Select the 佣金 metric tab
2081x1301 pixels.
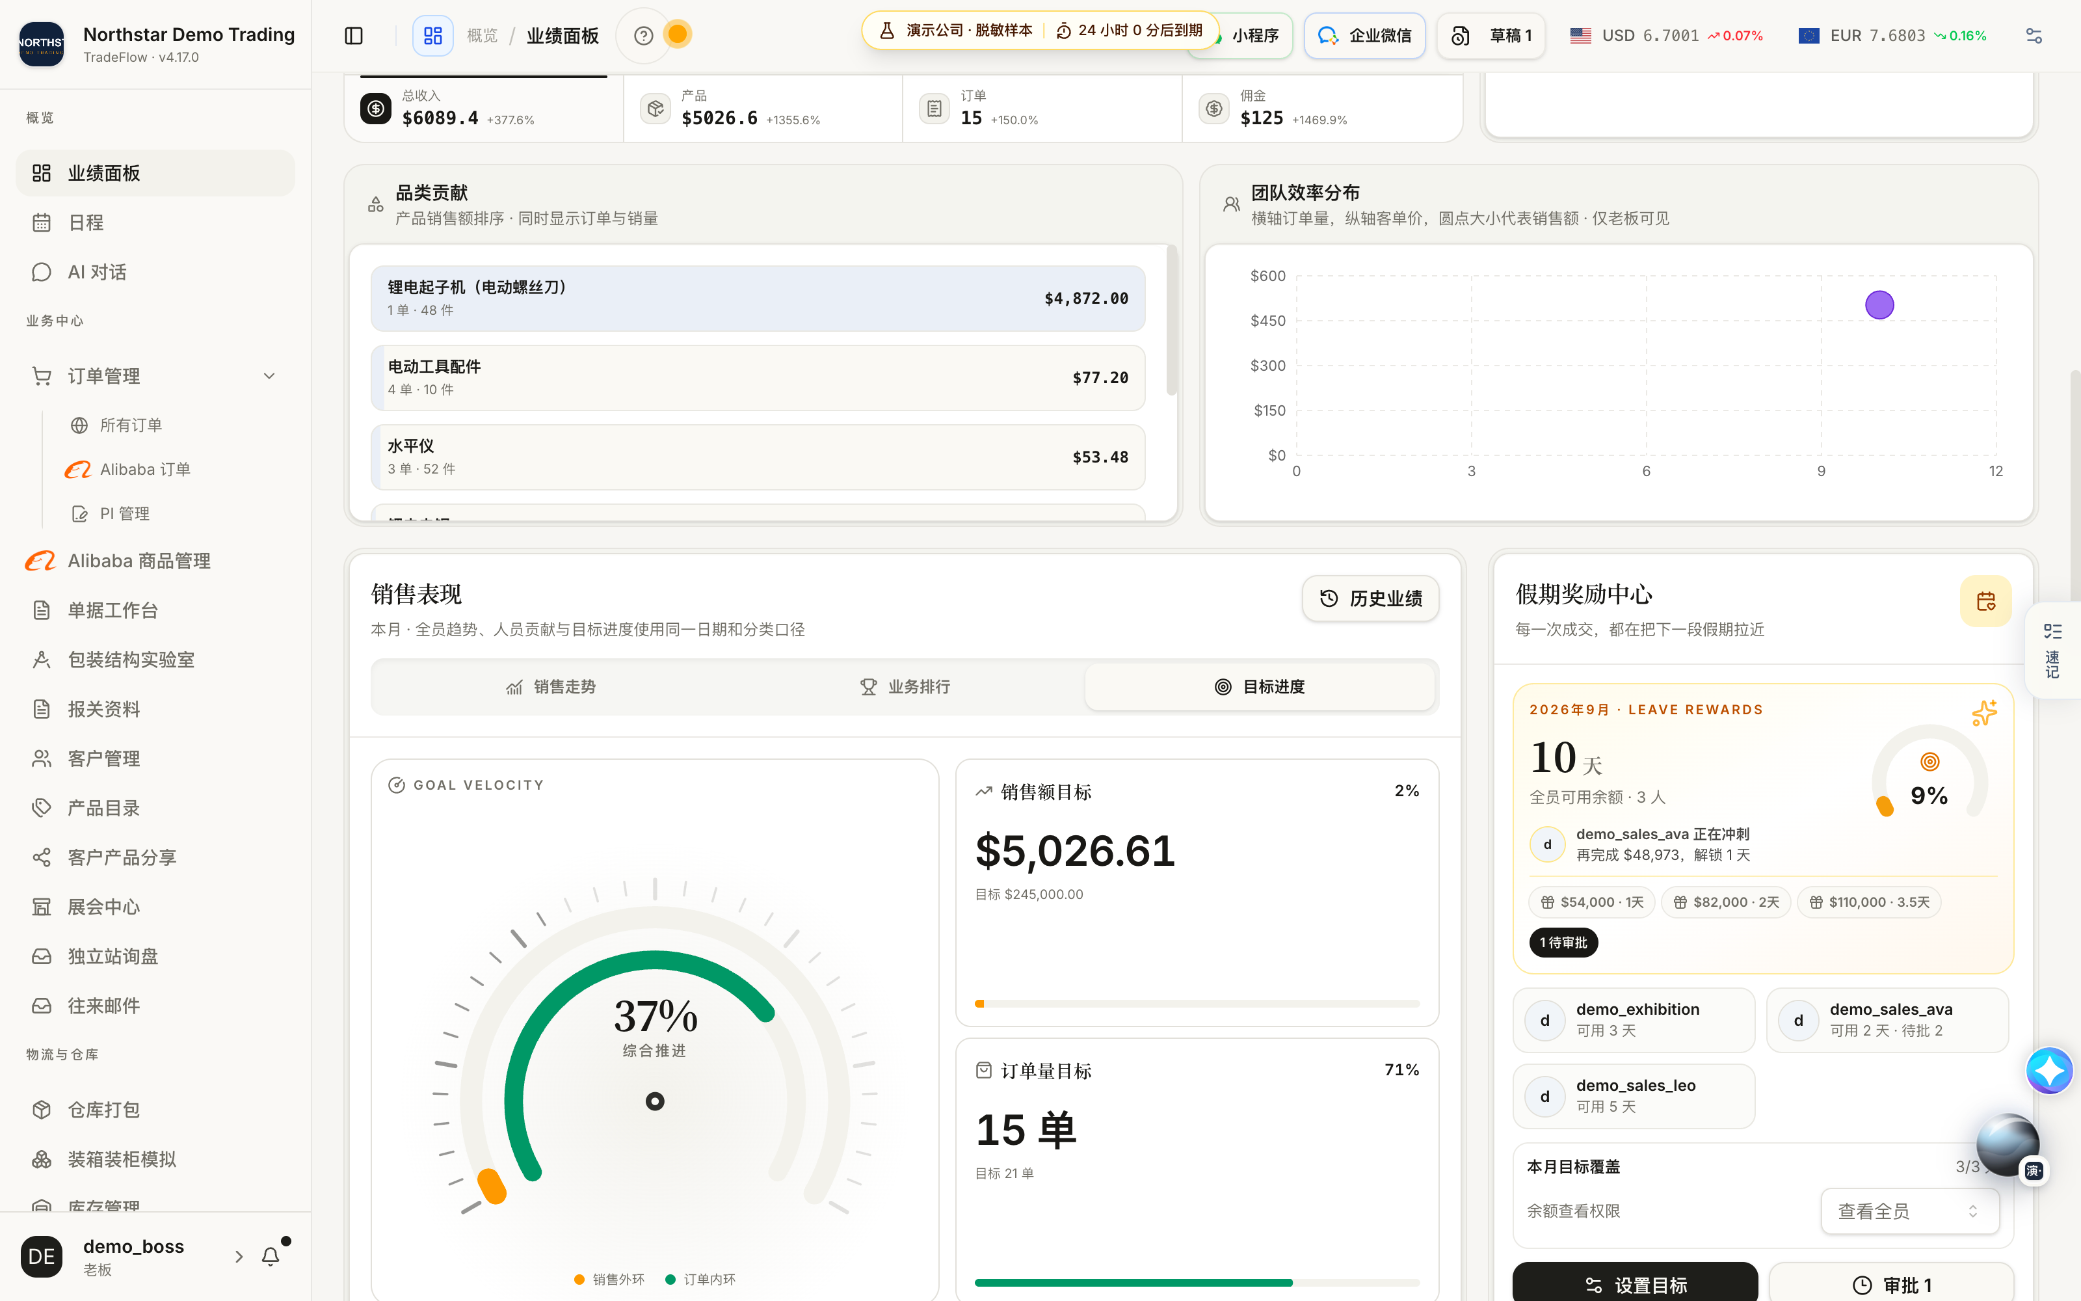(x=1321, y=109)
